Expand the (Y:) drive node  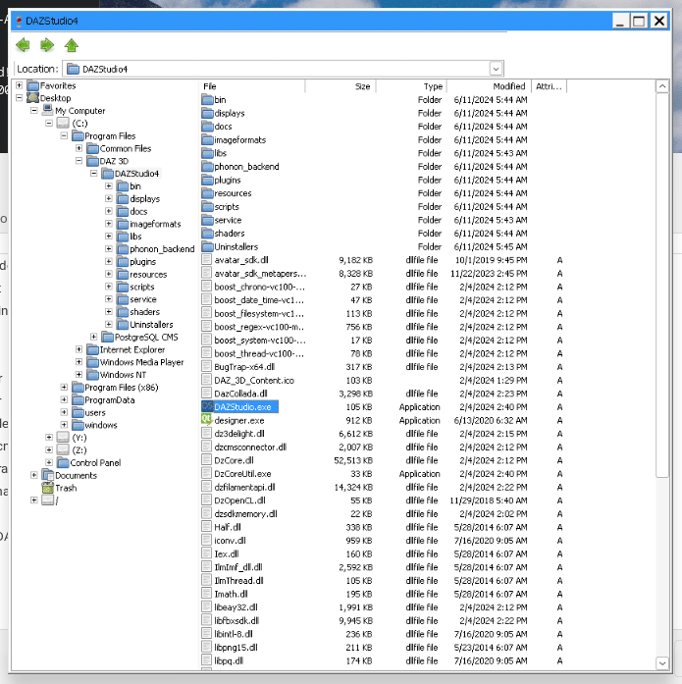pyautogui.click(x=49, y=437)
